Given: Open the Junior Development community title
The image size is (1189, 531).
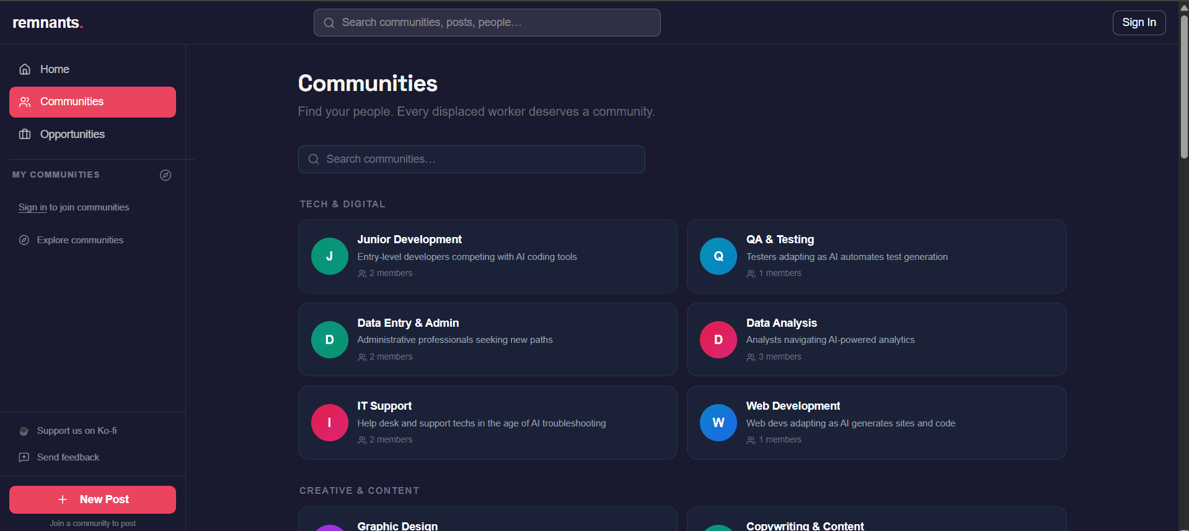Looking at the screenshot, I should pos(409,240).
